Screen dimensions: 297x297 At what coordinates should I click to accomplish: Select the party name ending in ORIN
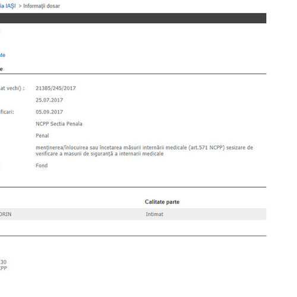pyautogui.click(x=6, y=214)
